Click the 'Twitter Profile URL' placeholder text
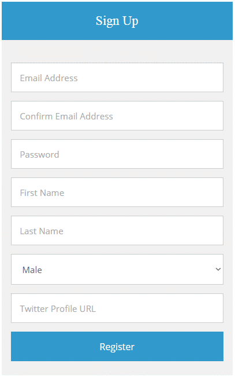The height and width of the screenshot is (378, 235). coord(58,309)
